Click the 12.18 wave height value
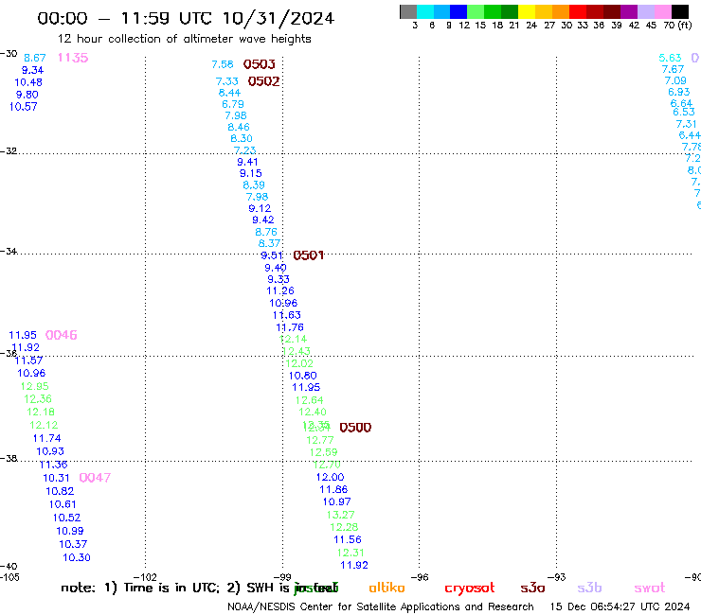 pos(41,412)
